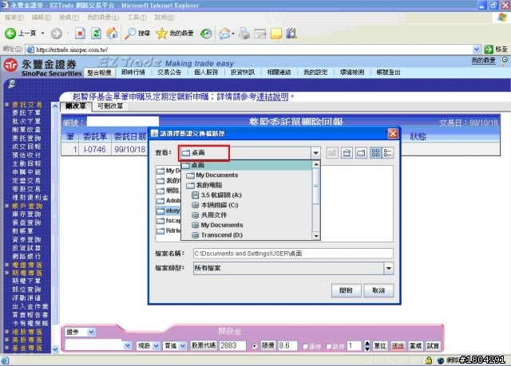Open the 現股 trade type dropdown
This screenshot has height=366, width=511.
tap(156, 346)
